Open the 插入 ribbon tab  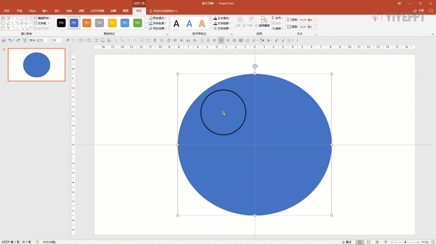click(45, 11)
